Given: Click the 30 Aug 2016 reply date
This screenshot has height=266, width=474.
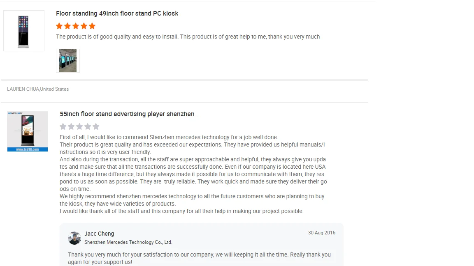Looking at the screenshot, I should (x=321, y=233).
